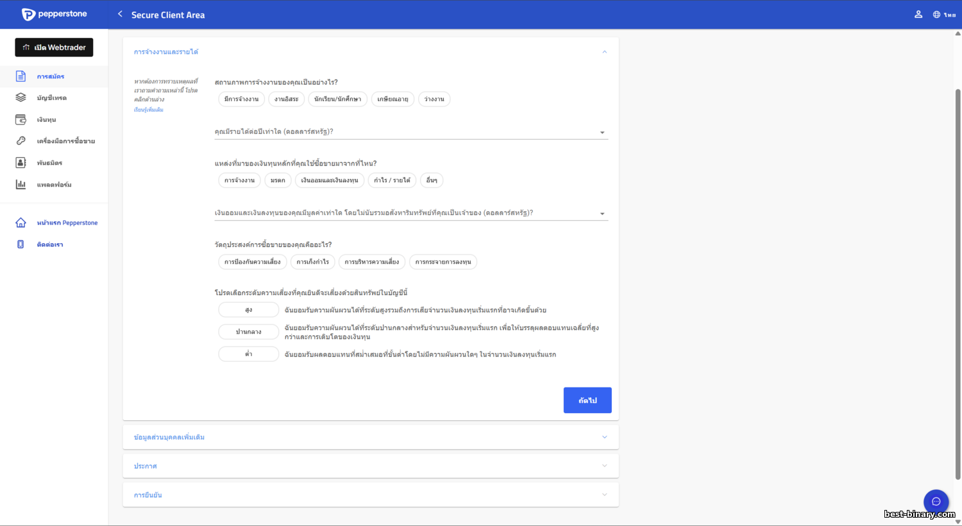Click the globe language icon
The image size is (962, 526).
click(937, 15)
